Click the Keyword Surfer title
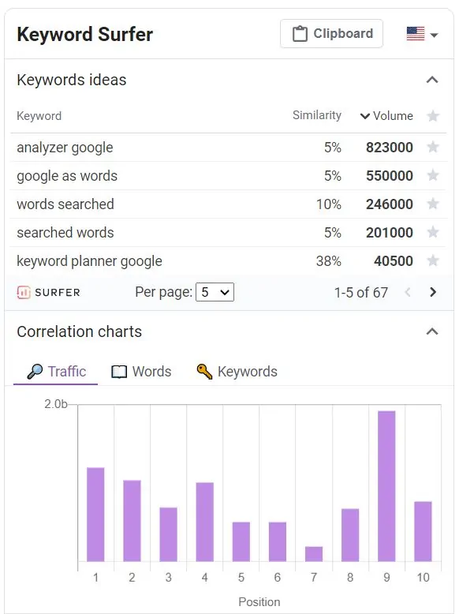This screenshot has height=614, width=459. coord(85,34)
